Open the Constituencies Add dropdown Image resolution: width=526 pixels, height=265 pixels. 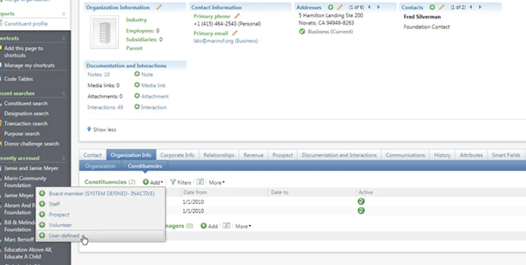153,182
